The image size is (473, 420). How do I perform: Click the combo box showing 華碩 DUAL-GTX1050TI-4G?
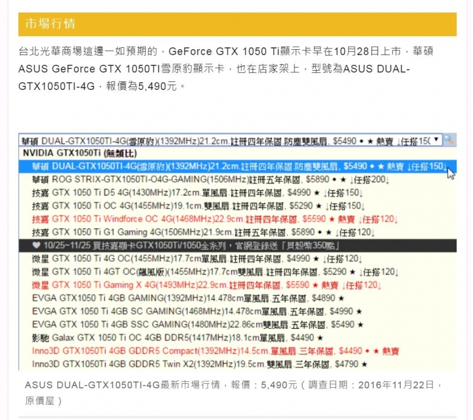pyautogui.click(x=231, y=140)
